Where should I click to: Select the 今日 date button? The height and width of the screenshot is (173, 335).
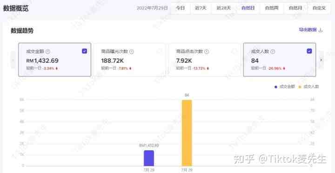[181, 8]
